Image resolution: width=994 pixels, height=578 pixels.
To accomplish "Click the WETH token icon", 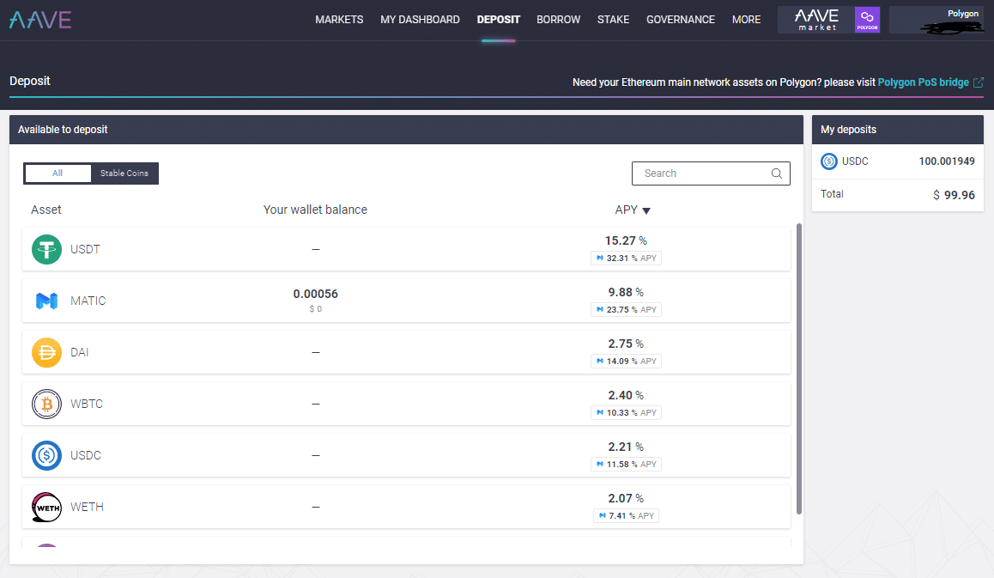I will point(46,507).
